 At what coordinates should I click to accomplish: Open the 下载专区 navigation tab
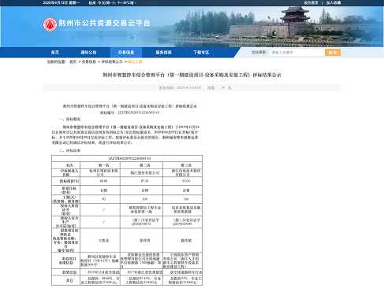[201, 53]
